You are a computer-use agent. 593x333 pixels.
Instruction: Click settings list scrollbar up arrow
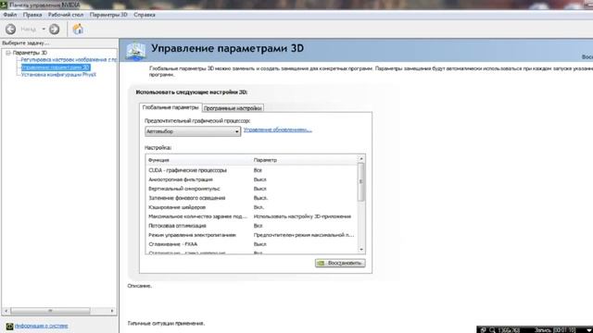(361, 159)
